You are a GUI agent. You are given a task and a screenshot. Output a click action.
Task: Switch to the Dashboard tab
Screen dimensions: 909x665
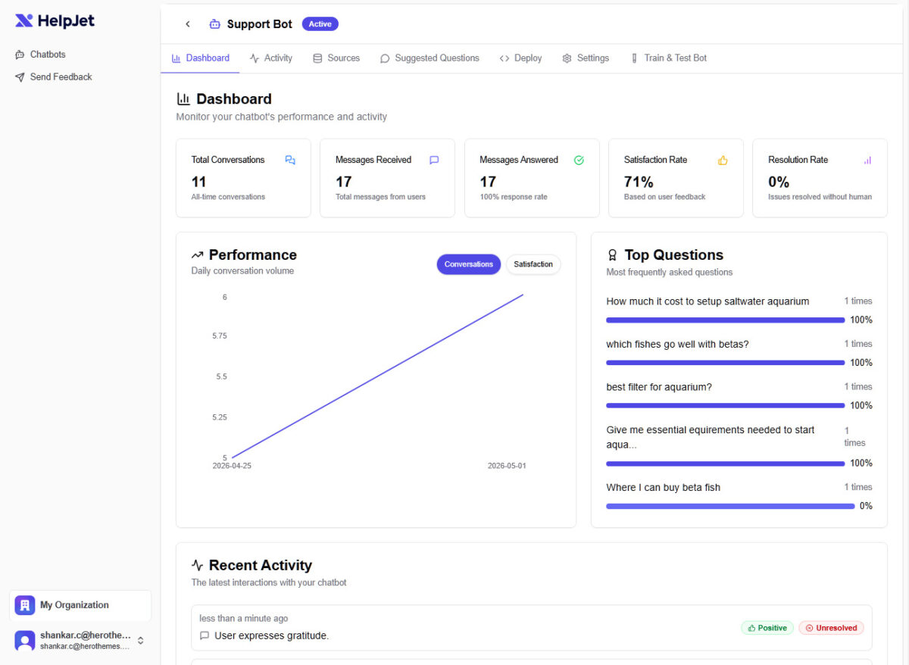(200, 58)
